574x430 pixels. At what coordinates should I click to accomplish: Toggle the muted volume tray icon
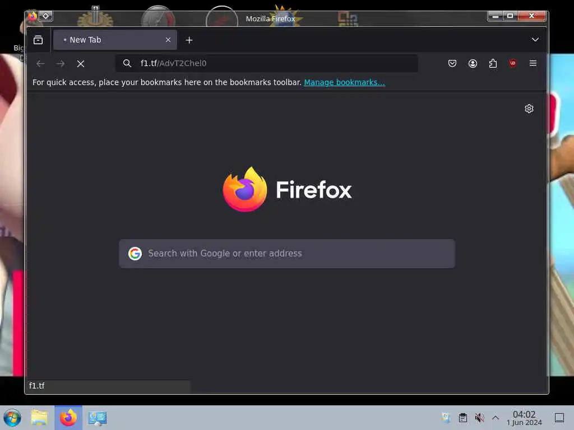(479, 418)
